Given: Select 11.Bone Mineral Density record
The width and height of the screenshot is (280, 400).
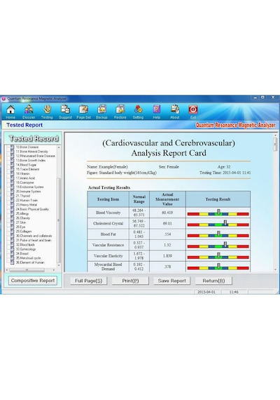Looking at the screenshot, I should [31, 152].
